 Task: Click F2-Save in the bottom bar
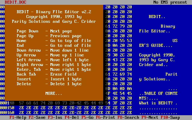37,118
